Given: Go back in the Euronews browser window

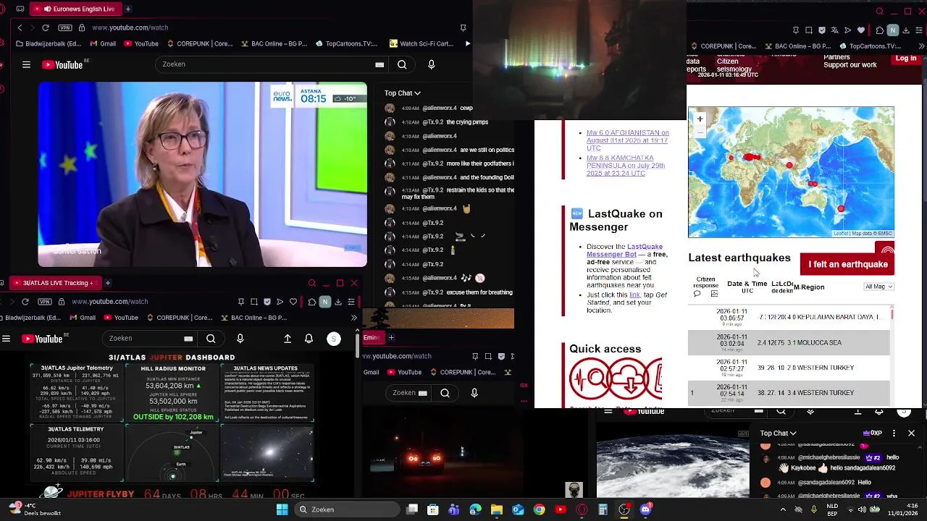Looking at the screenshot, I should tap(20, 27).
